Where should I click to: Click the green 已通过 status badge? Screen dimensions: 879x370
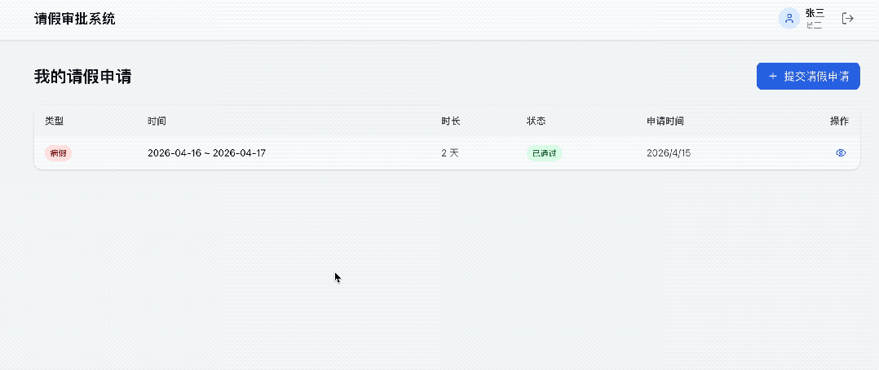coord(544,153)
